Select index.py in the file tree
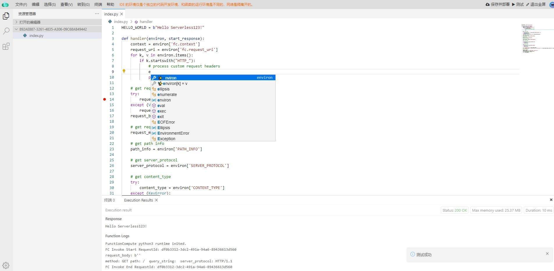Viewport: 554px width, 271px height. tap(36, 35)
